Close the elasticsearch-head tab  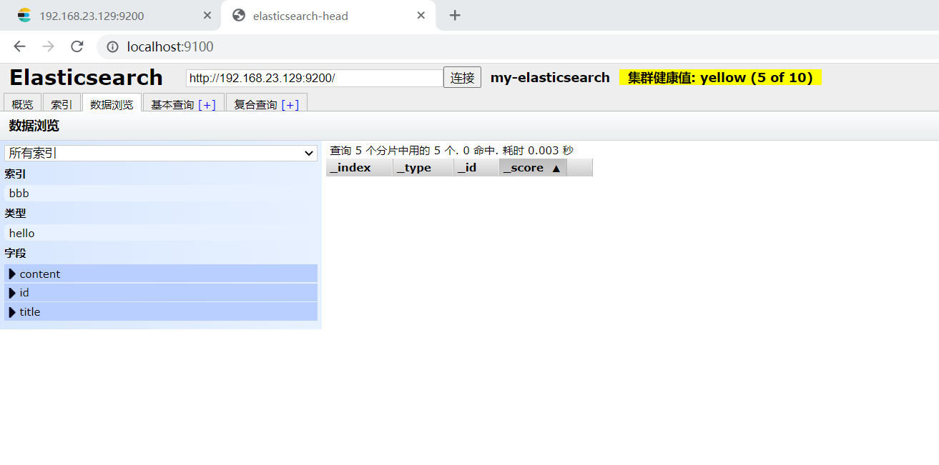(421, 15)
